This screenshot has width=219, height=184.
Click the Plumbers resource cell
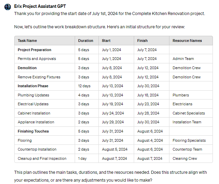(181, 95)
